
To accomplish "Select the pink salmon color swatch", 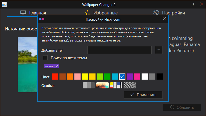I will coord(78,77).
